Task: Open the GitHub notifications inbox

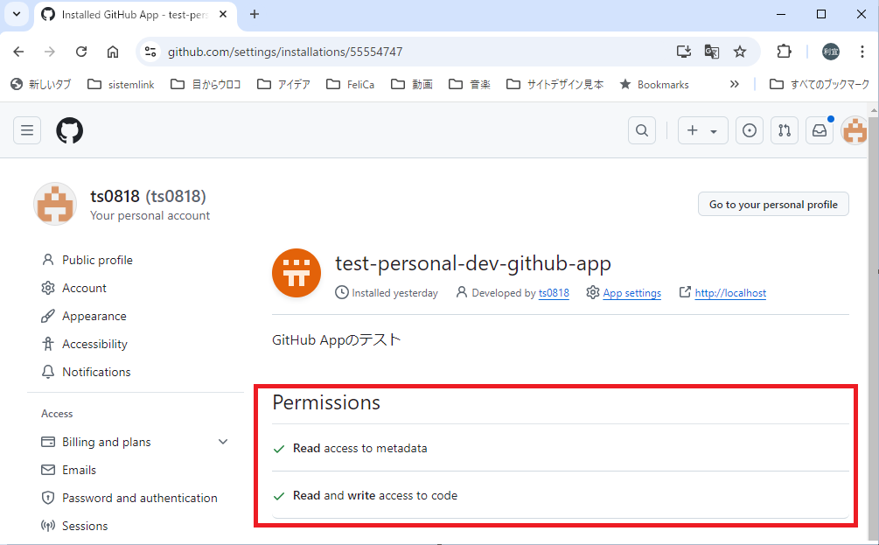Action: 819,129
